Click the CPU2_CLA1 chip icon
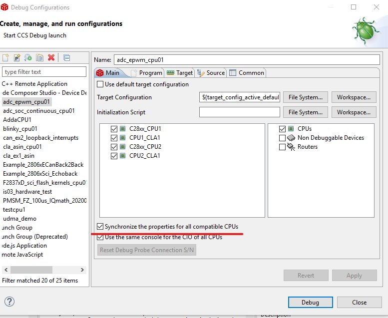 [x=122, y=156]
